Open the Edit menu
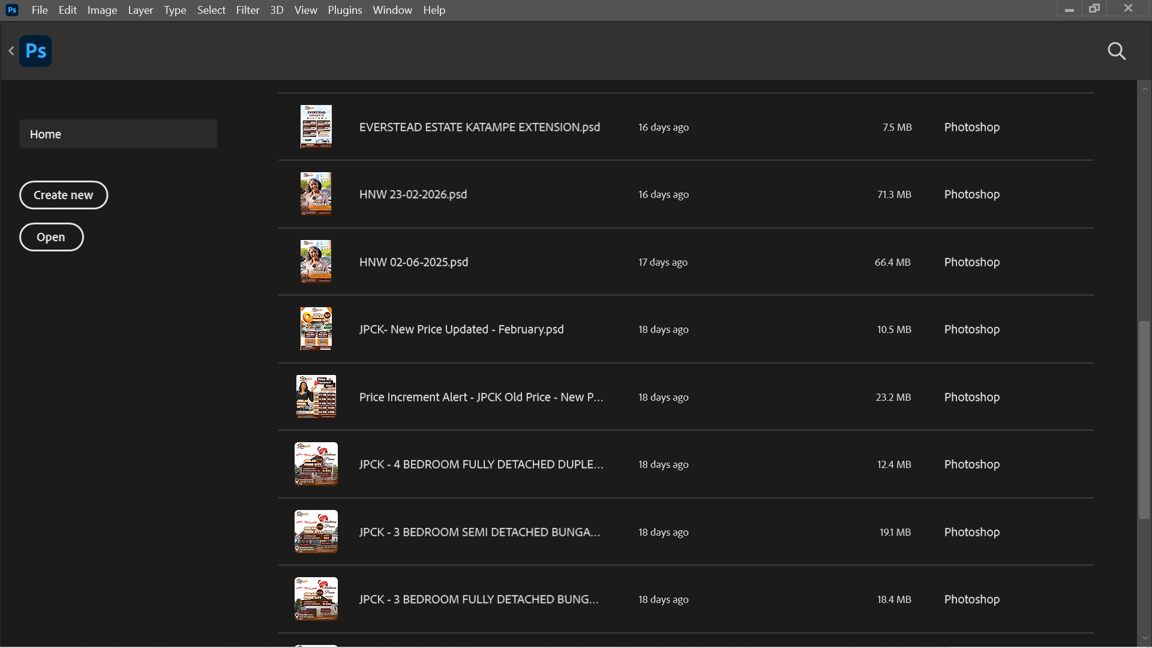 pyautogui.click(x=67, y=10)
